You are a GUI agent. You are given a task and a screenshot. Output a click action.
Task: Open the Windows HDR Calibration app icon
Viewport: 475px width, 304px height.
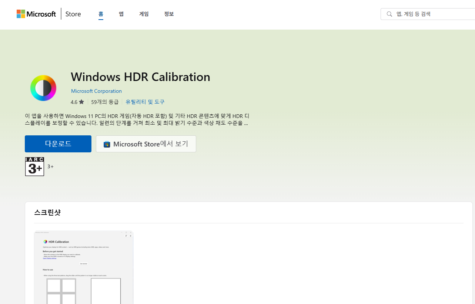tap(43, 88)
